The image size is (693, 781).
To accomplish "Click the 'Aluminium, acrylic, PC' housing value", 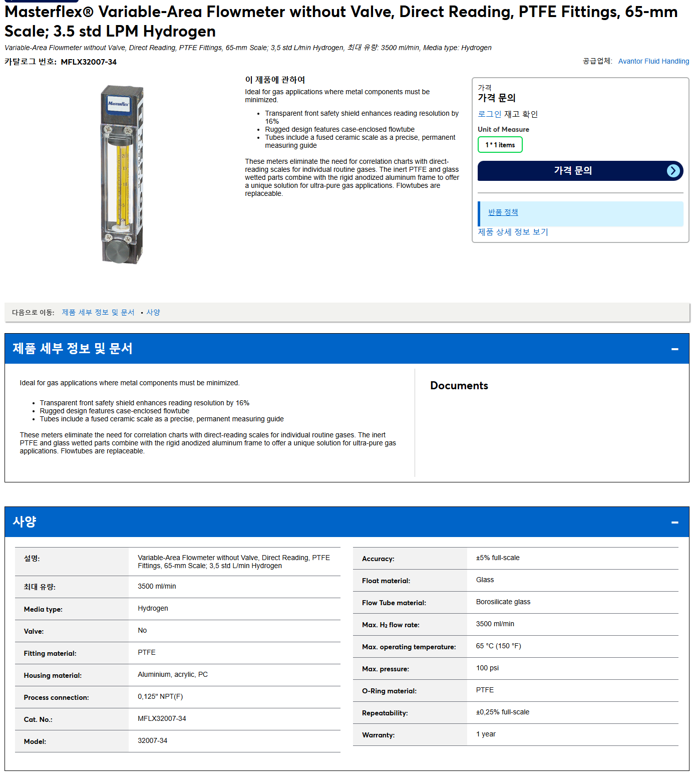I will (173, 674).
